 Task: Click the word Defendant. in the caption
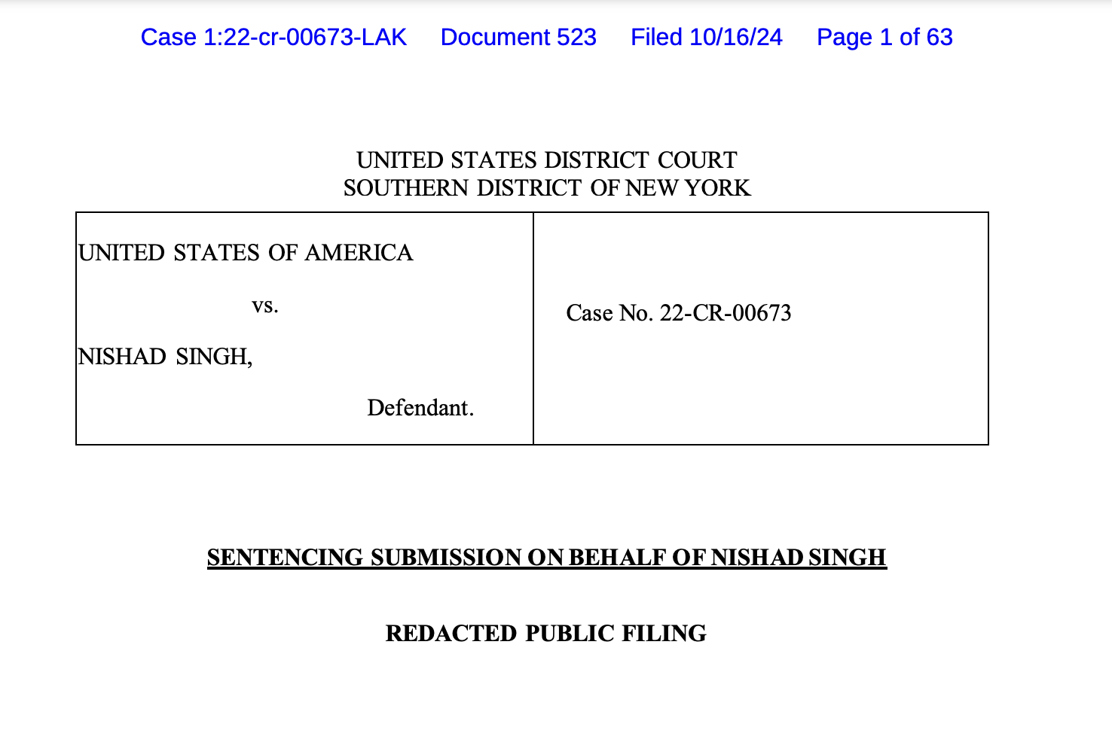tap(420, 408)
